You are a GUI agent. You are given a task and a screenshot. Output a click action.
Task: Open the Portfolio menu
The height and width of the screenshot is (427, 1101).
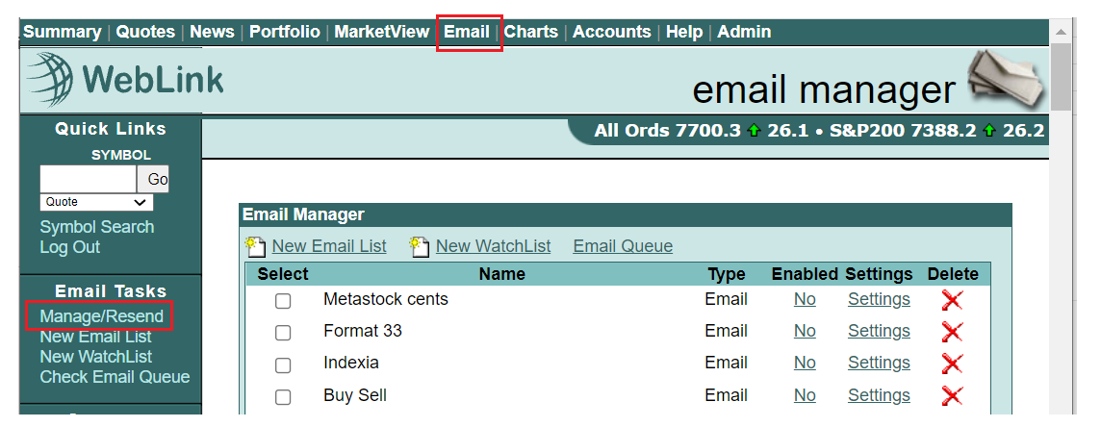284,33
